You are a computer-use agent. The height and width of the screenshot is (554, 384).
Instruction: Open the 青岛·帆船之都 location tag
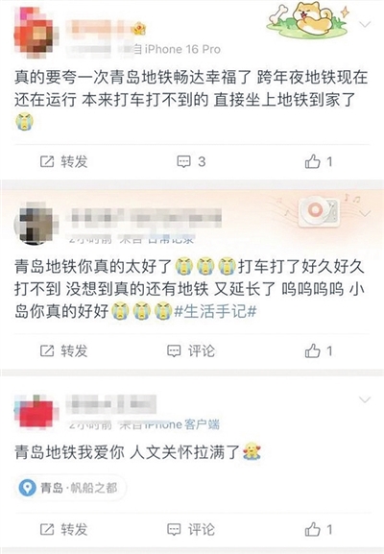tap(71, 488)
